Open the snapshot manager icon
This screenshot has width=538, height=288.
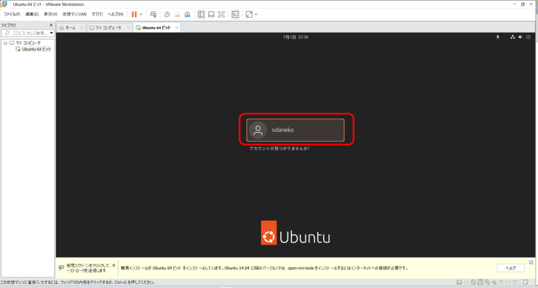(x=187, y=14)
